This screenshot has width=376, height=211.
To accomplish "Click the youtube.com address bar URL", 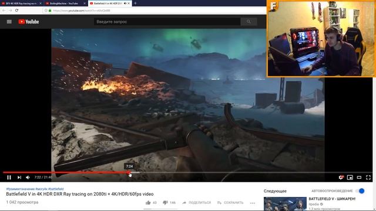I will click(x=82, y=11).
